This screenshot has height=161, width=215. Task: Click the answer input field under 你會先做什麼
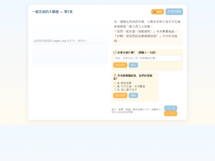(147, 58)
